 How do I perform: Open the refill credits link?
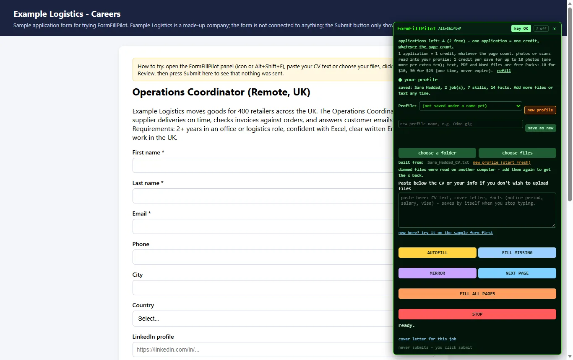(504, 71)
